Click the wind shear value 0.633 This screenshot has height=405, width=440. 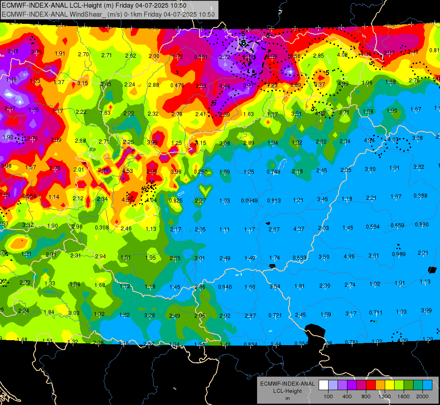(299, 258)
